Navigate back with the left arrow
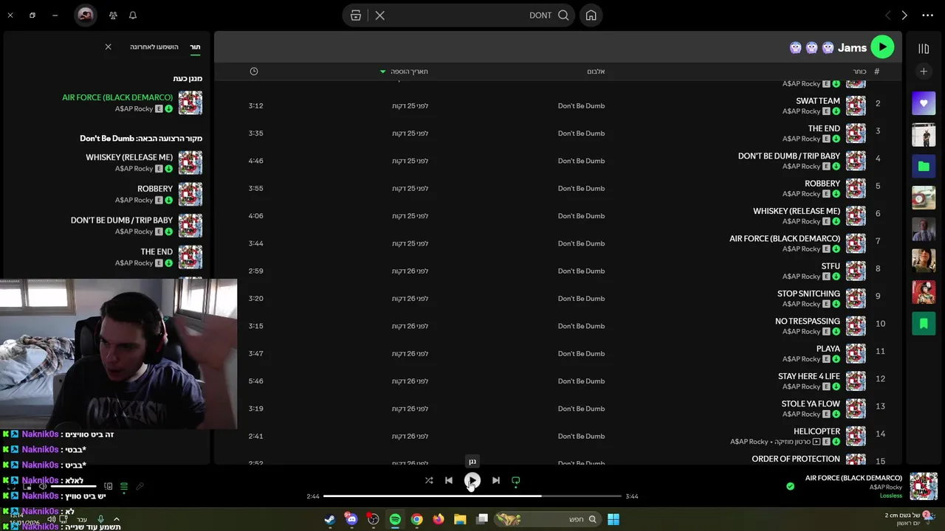 pos(887,15)
